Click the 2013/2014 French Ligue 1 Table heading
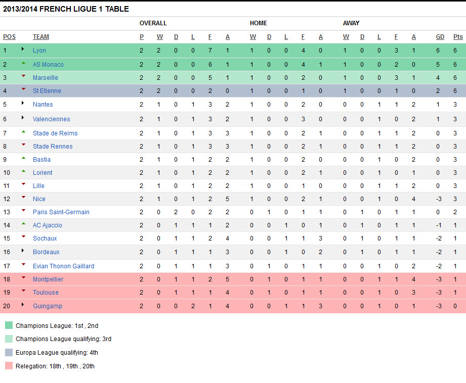This screenshot has height=383, width=466. [66, 9]
